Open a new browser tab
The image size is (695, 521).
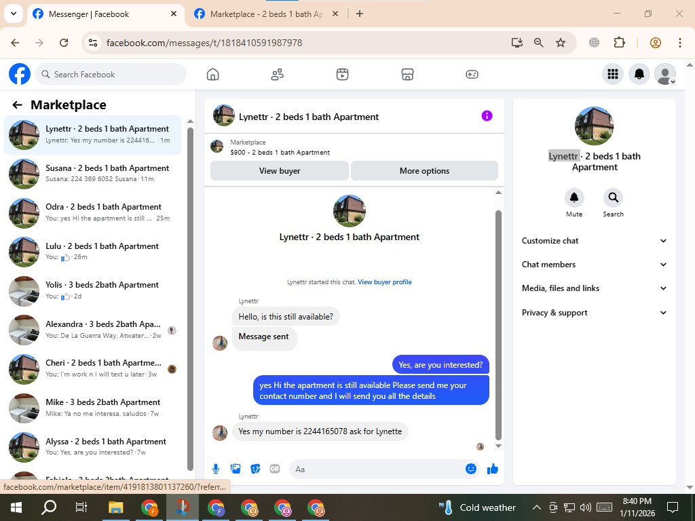click(360, 14)
